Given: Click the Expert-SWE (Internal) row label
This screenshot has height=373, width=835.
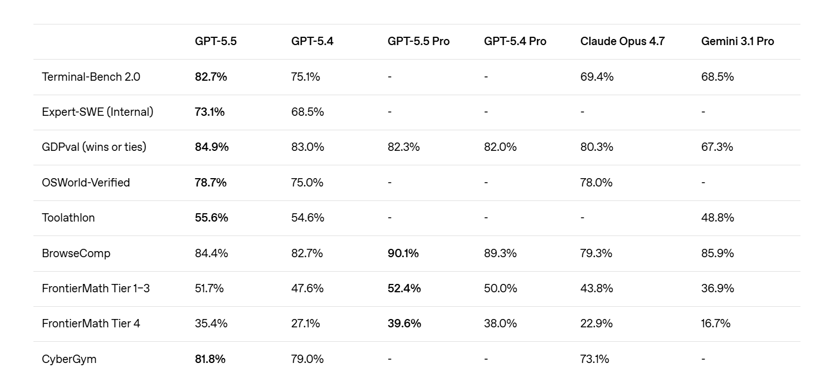Looking at the screenshot, I should click(x=97, y=112).
